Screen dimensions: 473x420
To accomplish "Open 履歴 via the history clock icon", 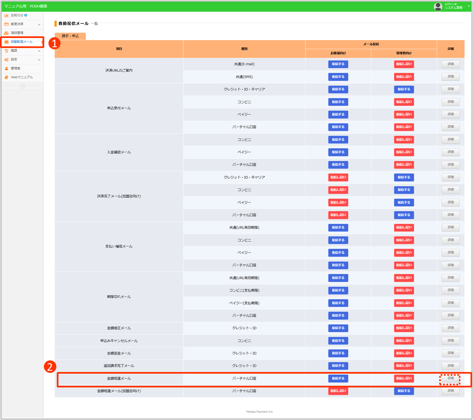I will pos(7,51).
